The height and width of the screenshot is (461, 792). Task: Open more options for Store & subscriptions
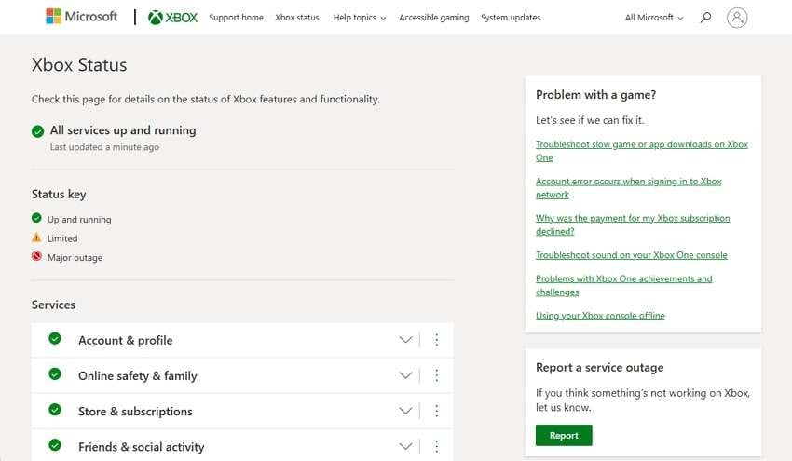[436, 411]
